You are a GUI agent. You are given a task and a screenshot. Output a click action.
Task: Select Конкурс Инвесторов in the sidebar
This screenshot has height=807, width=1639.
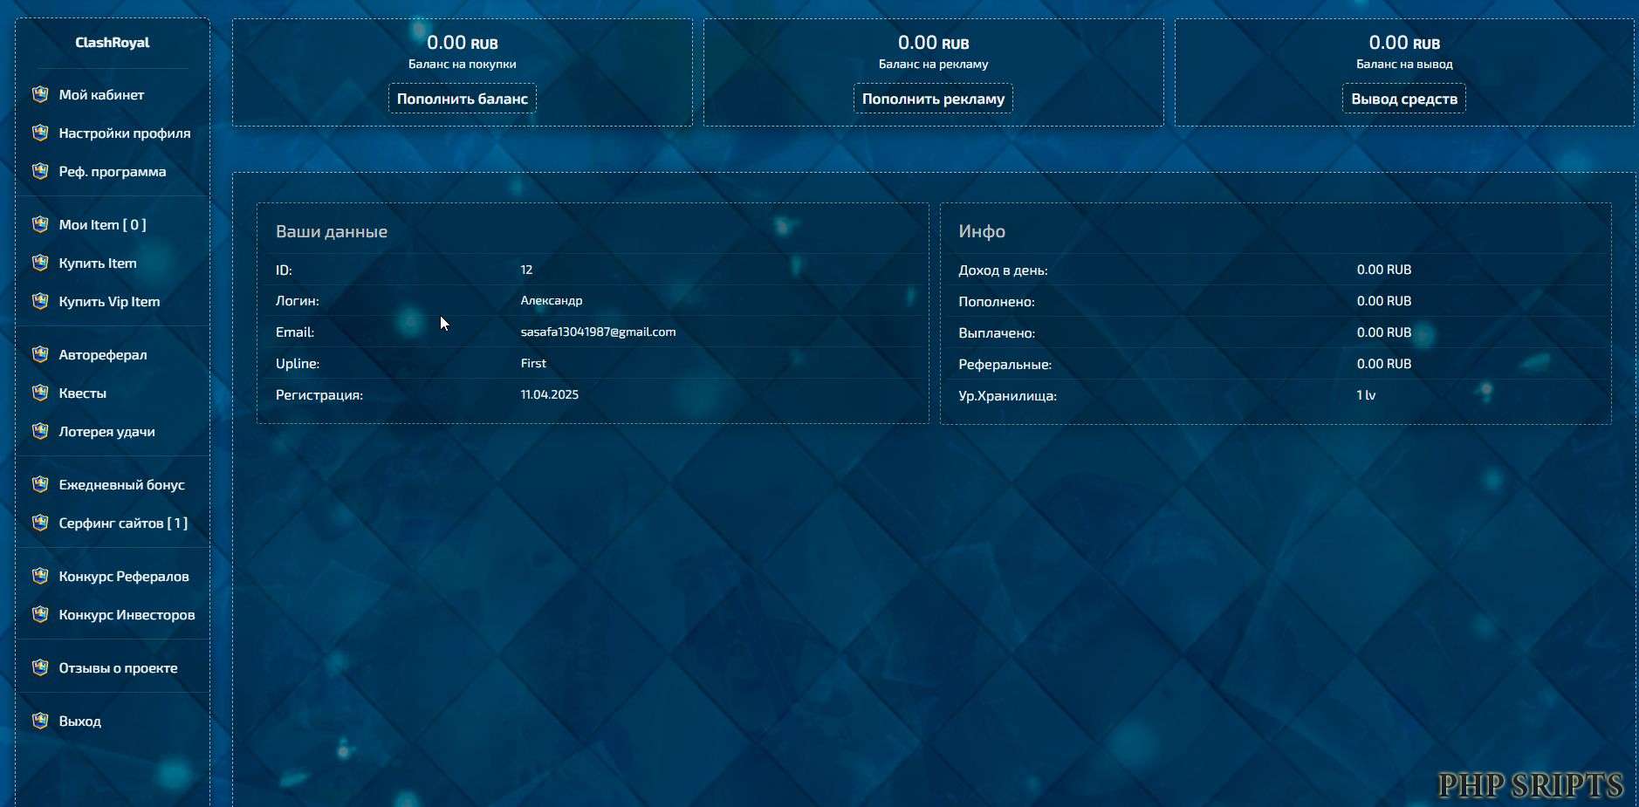(x=127, y=614)
